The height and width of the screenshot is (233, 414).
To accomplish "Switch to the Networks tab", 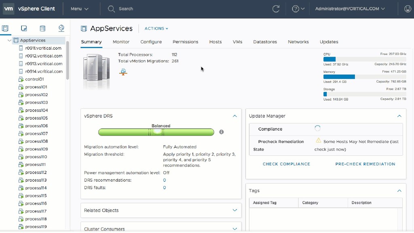I will (x=298, y=42).
